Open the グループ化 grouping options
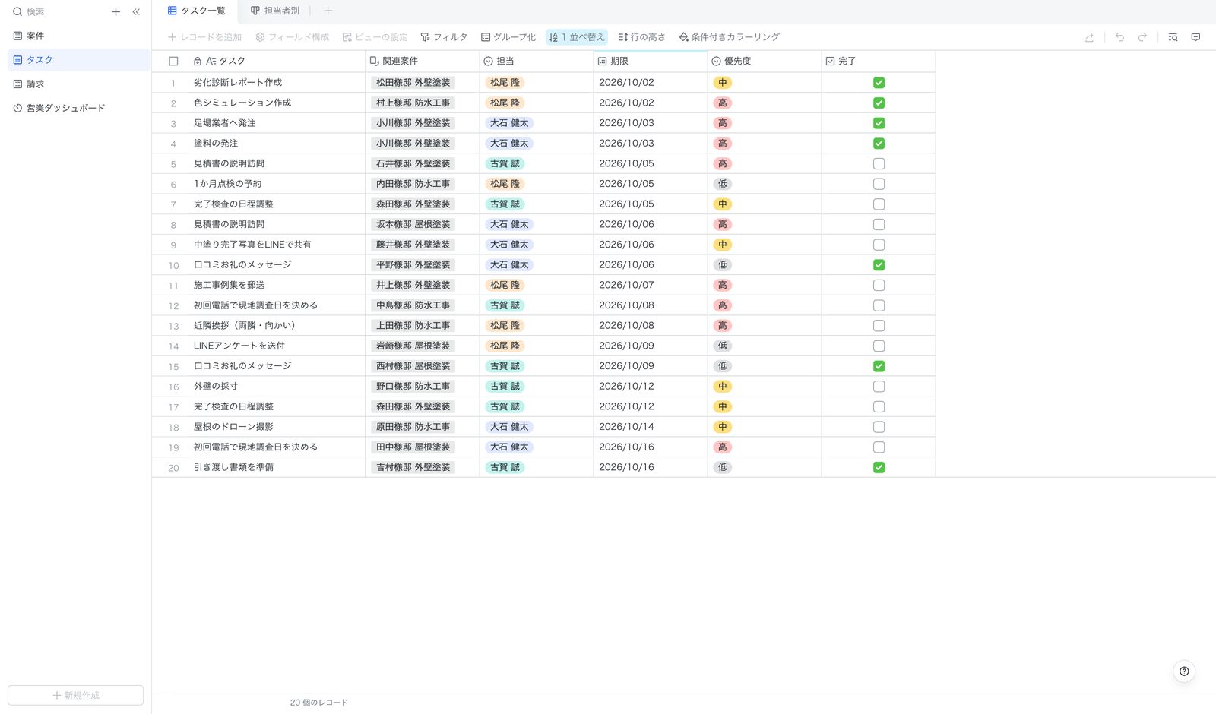Screen dimensions: 1216x714 (508, 37)
